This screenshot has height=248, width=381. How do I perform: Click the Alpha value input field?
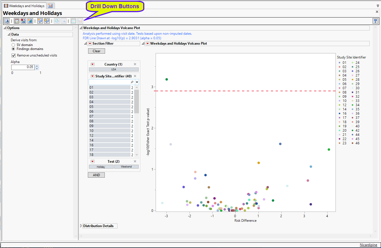[23, 67]
